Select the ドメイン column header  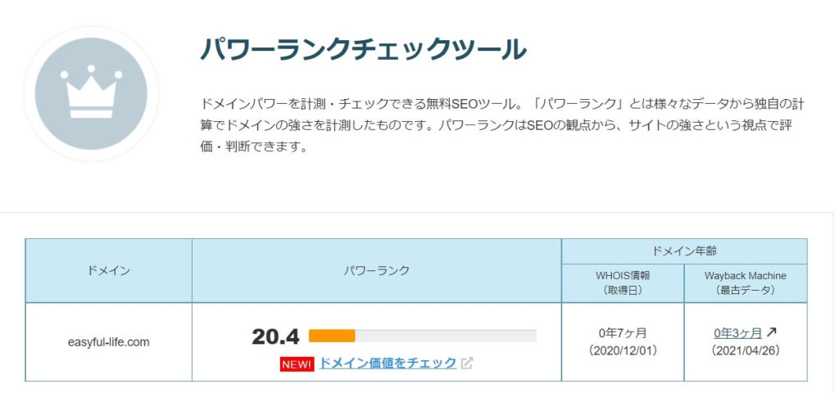click(109, 271)
